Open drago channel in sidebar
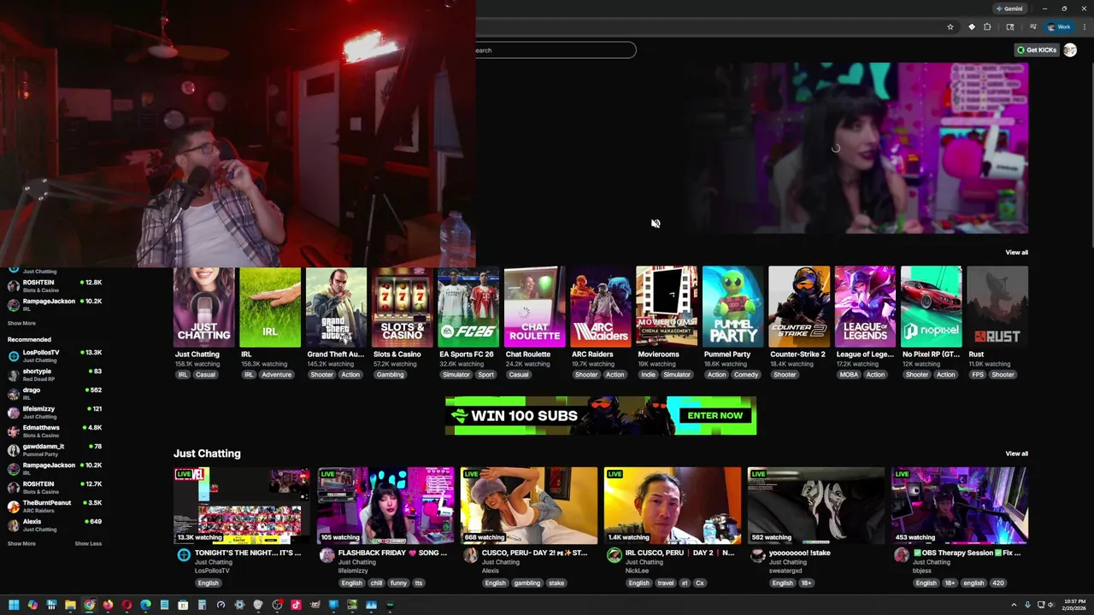Viewport: 1094px width, 615px height. [55, 393]
